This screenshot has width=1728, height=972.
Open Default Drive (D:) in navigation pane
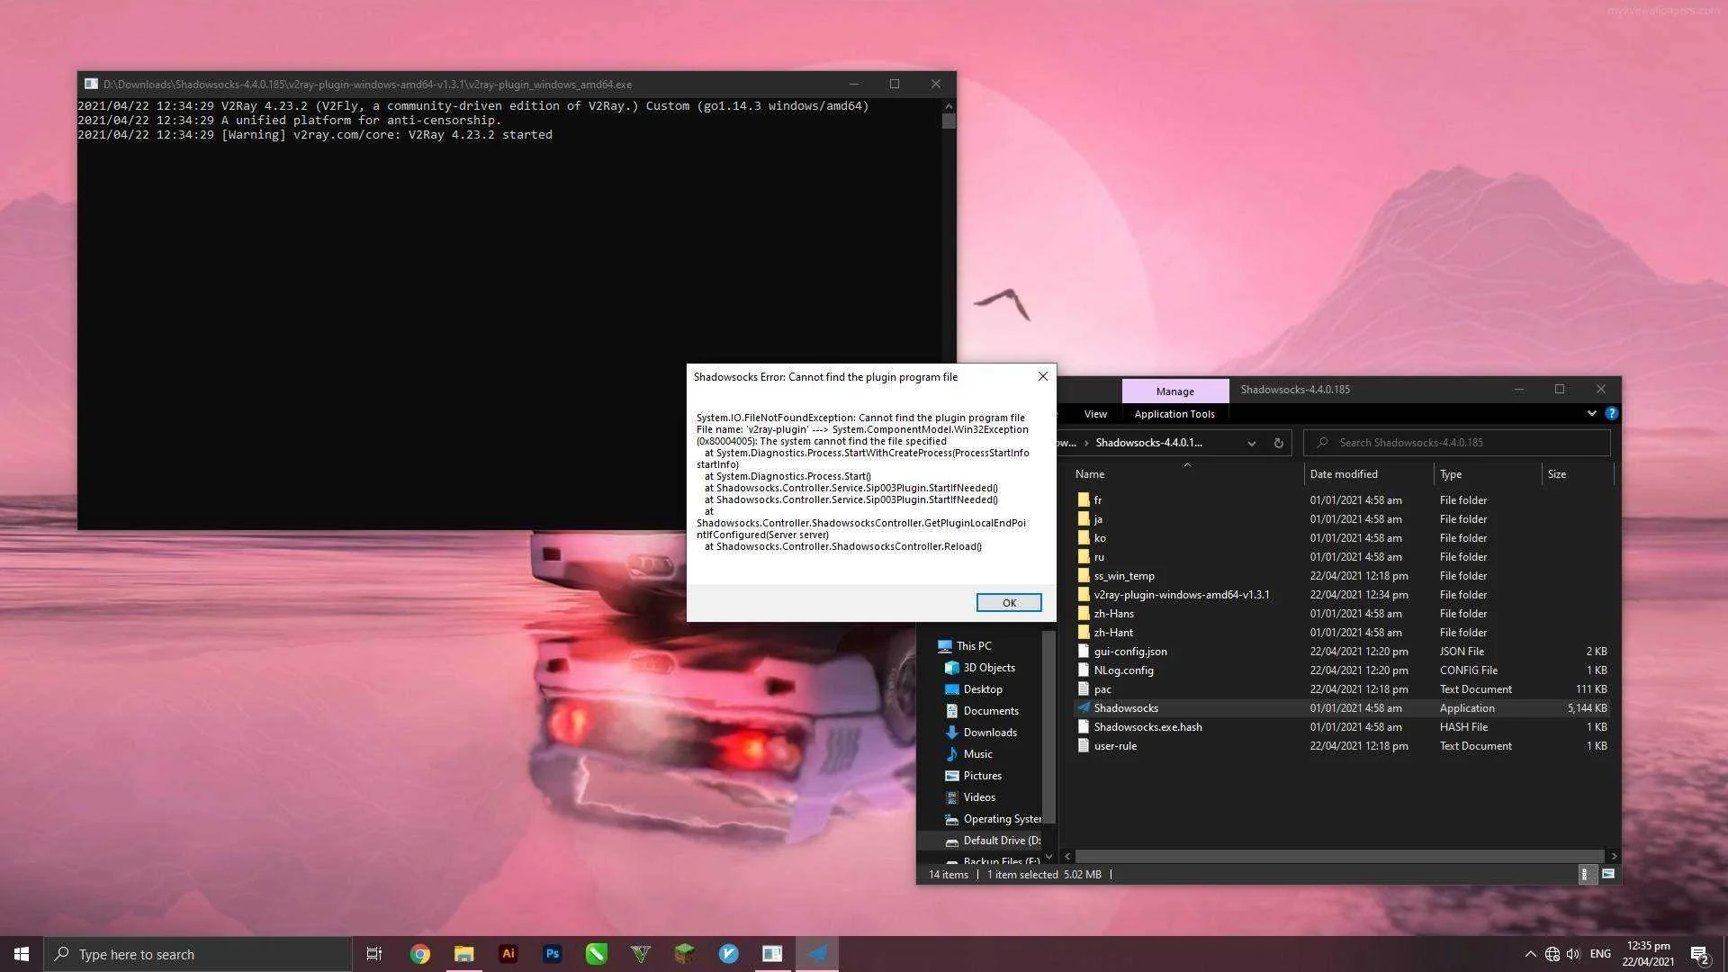click(x=993, y=841)
